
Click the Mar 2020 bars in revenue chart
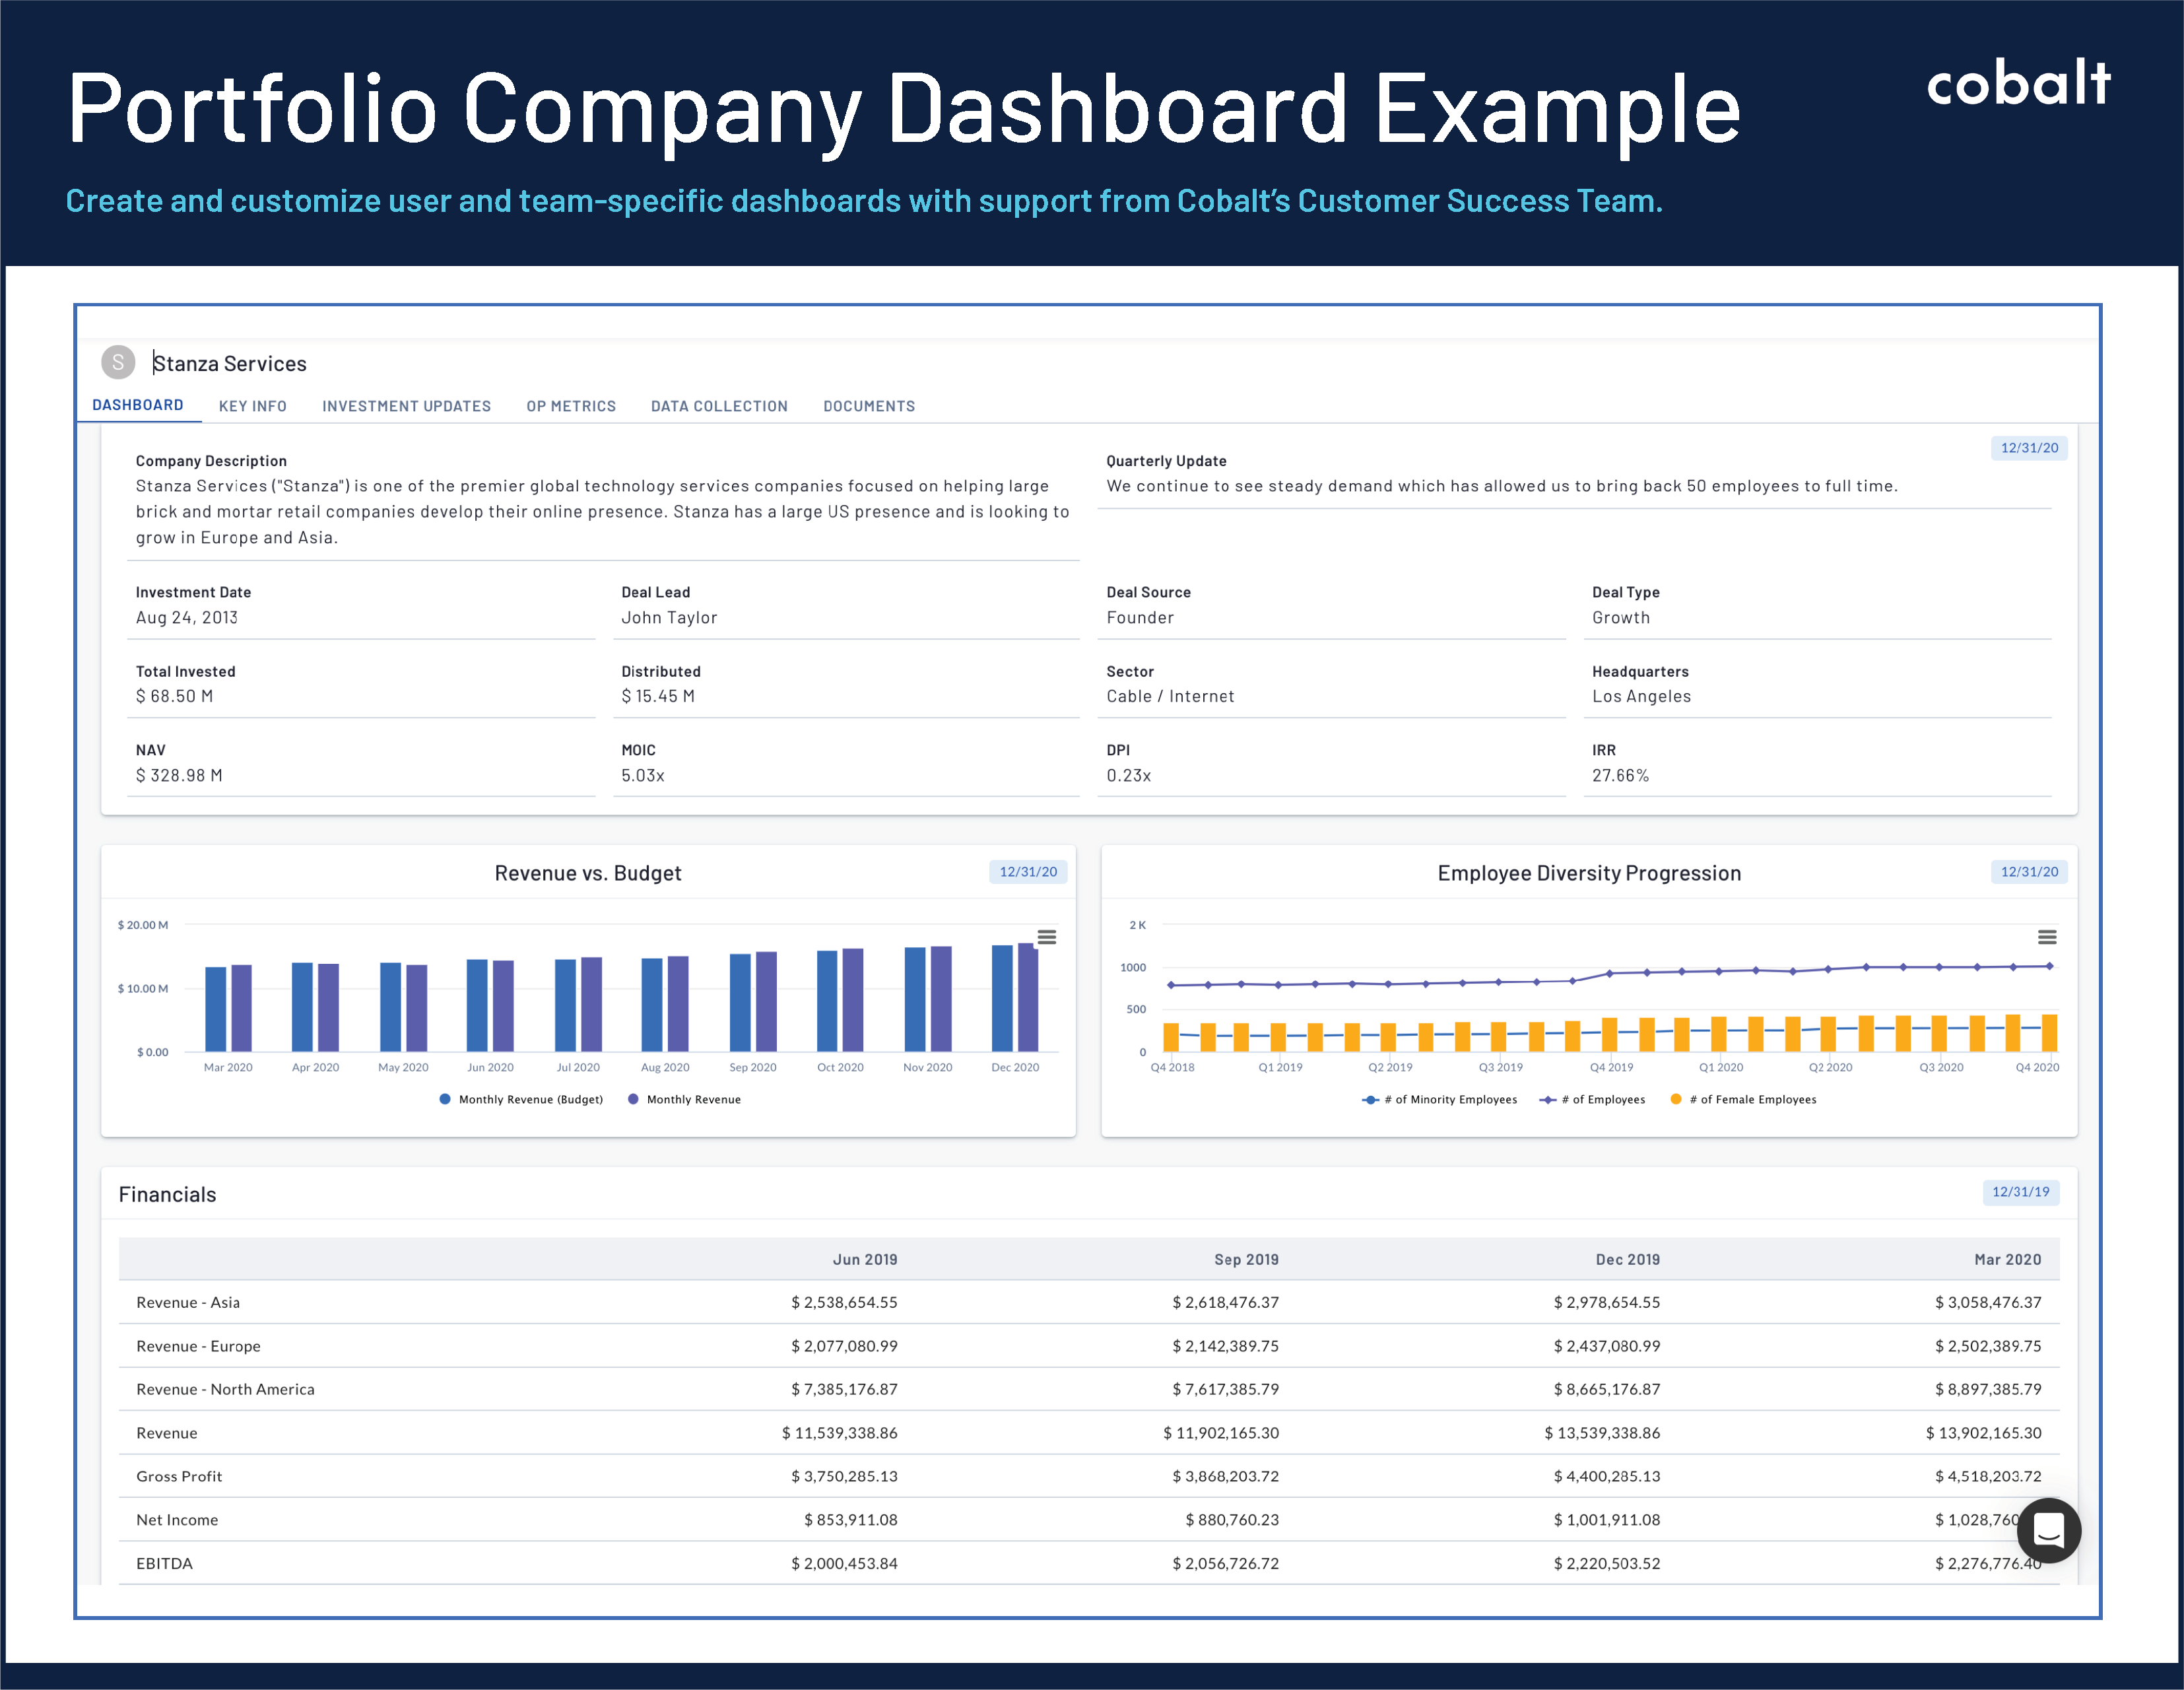[228, 1008]
